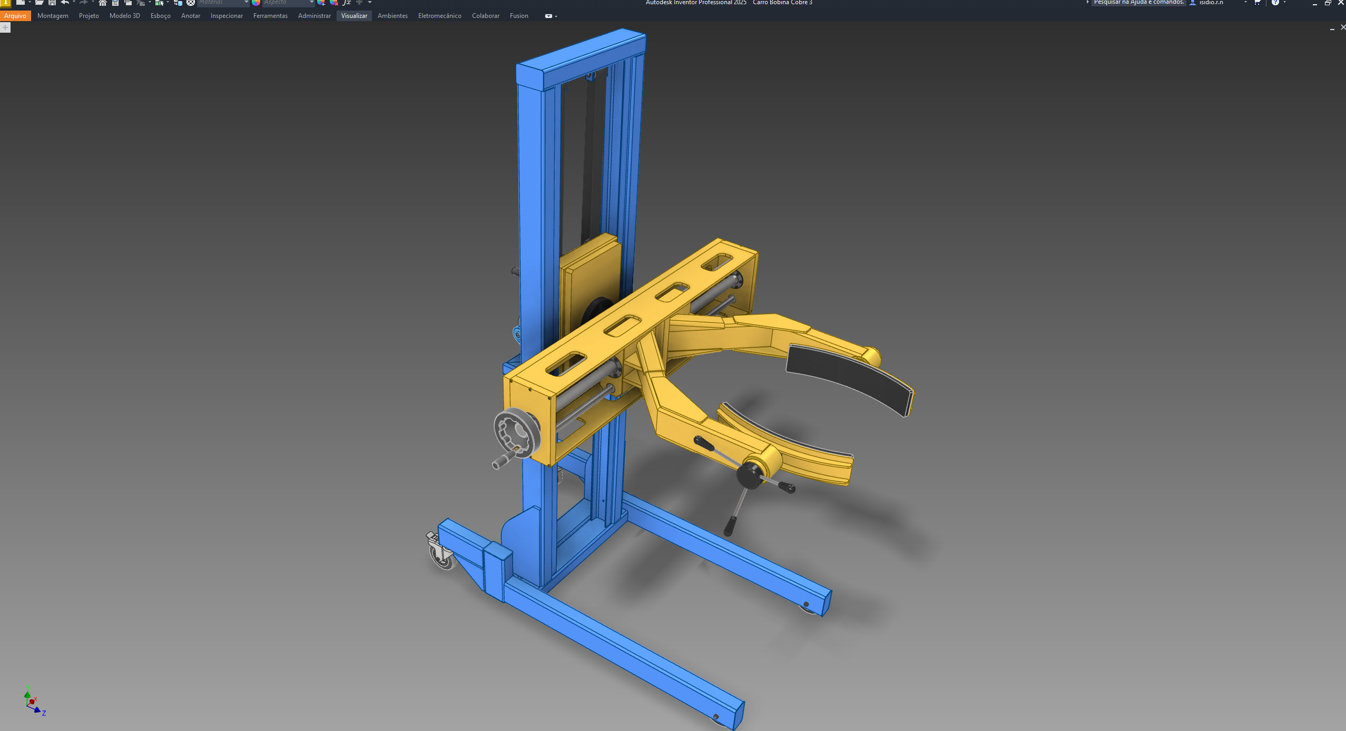Click the XYZ axis triad indicator
Viewport: 1346px width, 731px height.
pyautogui.click(x=34, y=701)
